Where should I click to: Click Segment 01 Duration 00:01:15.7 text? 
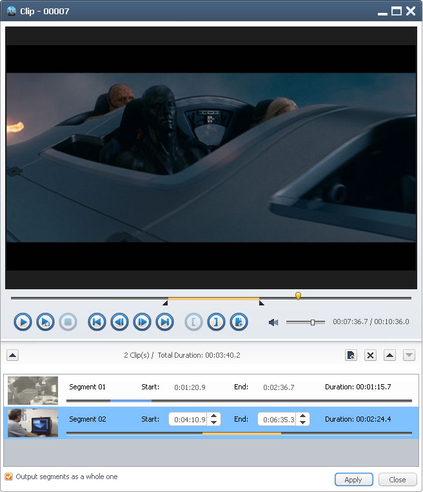pyautogui.click(x=358, y=387)
